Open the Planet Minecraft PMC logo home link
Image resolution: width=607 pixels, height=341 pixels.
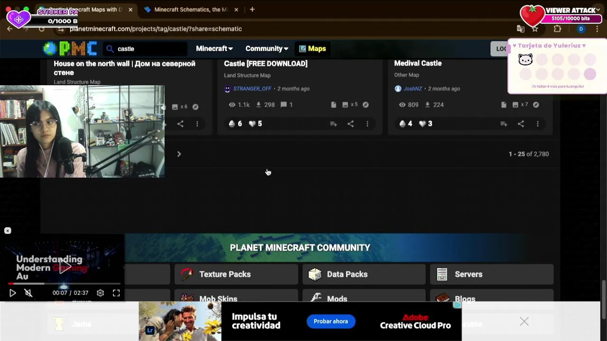click(70, 48)
